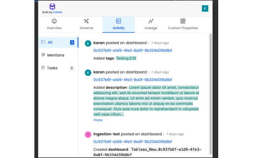The image size is (253, 158).
Task: Switch to the Schema tab
Action: pos(86,24)
